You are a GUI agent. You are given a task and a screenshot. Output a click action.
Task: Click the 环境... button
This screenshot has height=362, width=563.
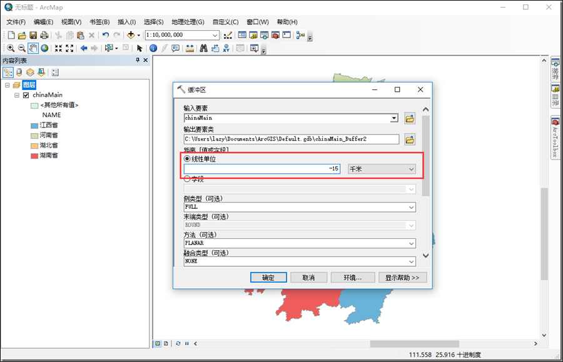pos(353,277)
